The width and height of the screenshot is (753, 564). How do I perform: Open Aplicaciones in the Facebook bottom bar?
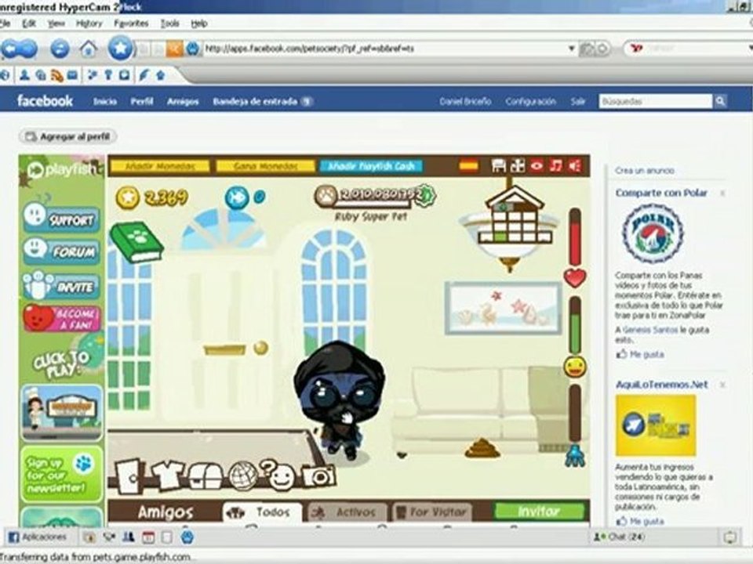[x=37, y=537]
